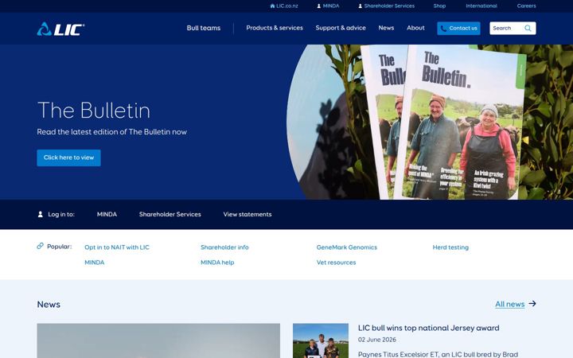Image resolution: width=573 pixels, height=358 pixels.
Task: Click person icon beside top Shareholder Services
Action: [360, 6]
